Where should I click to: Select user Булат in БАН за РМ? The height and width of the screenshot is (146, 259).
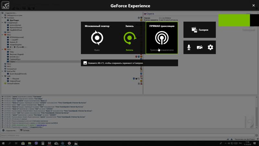(x=18, y=74)
